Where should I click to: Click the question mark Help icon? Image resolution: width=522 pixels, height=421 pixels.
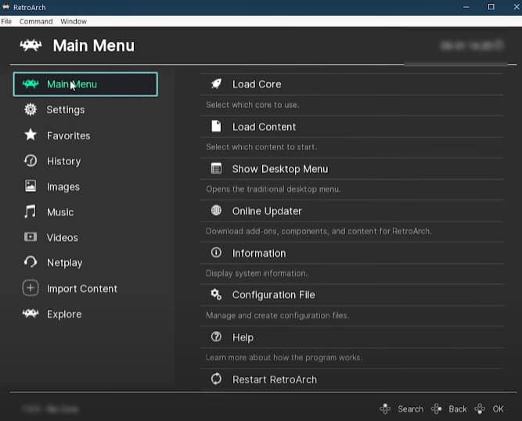pyautogui.click(x=216, y=336)
